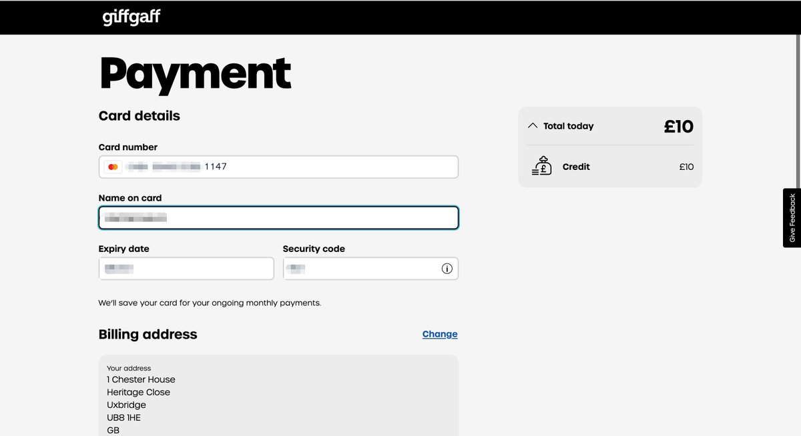
Task: Click the Credit line item label
Action: (576, 167)
